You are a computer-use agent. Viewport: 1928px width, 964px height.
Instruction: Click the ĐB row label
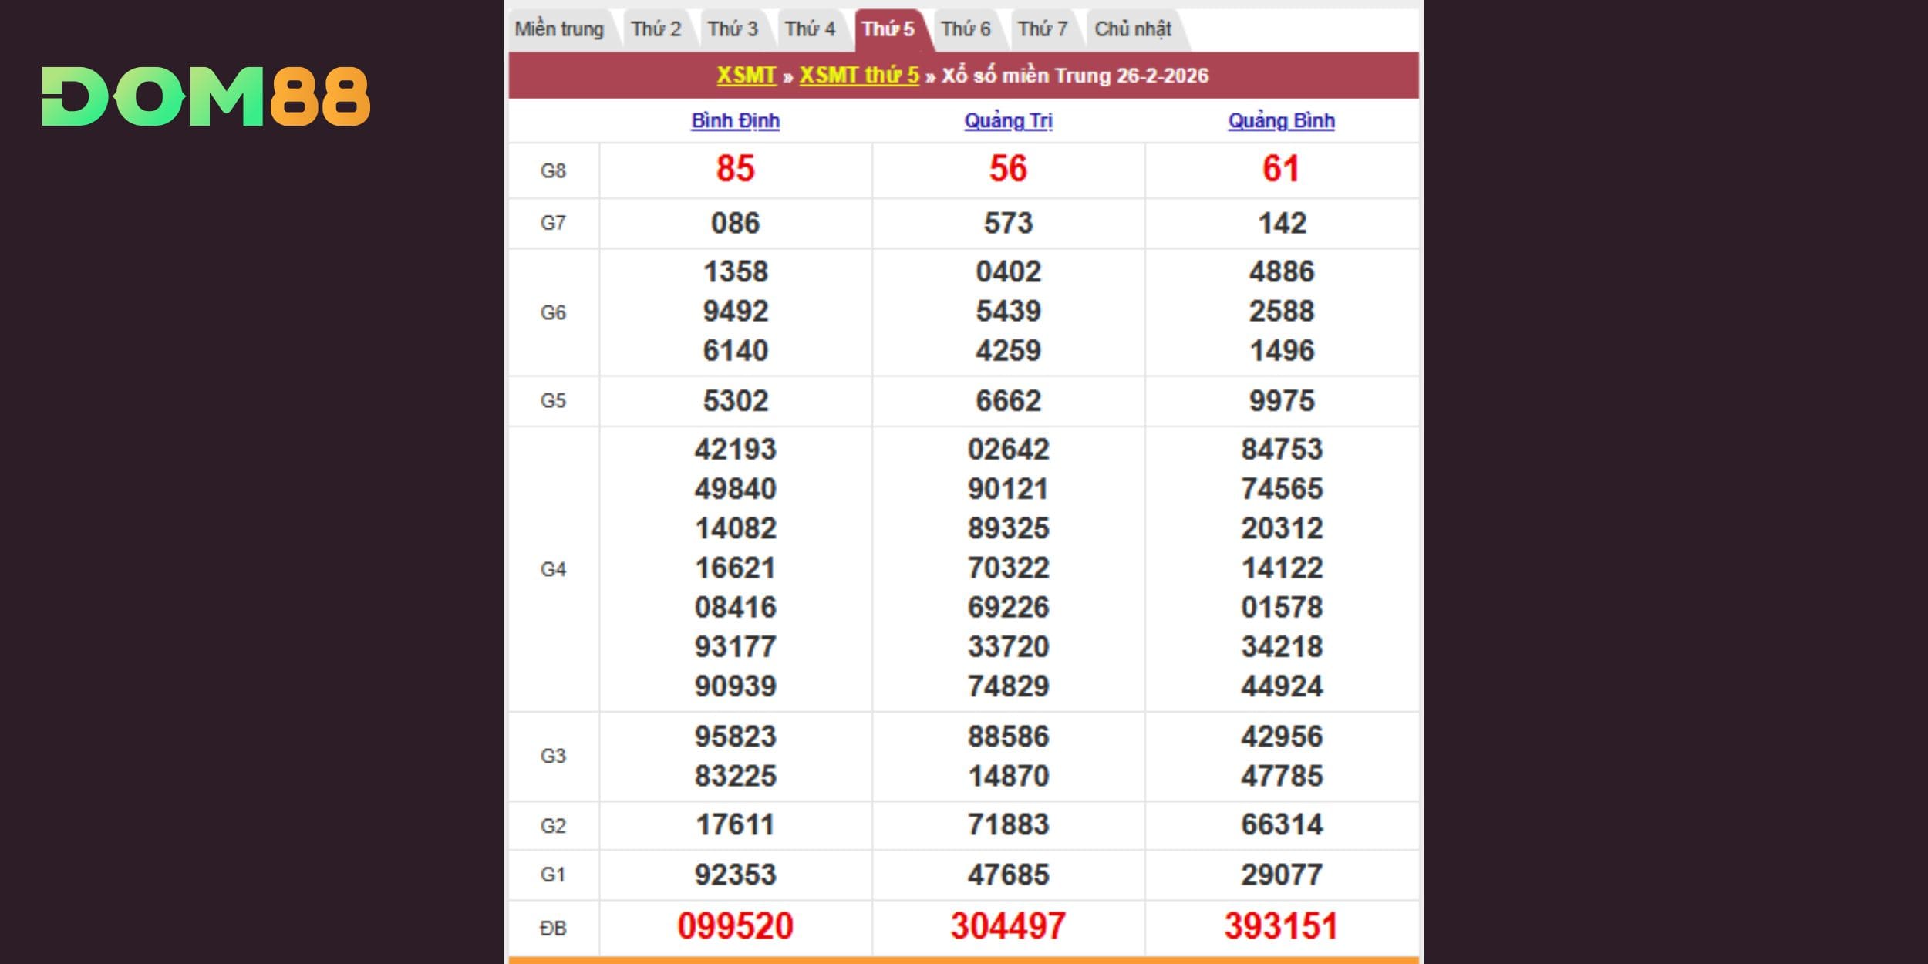pos(553,928)
